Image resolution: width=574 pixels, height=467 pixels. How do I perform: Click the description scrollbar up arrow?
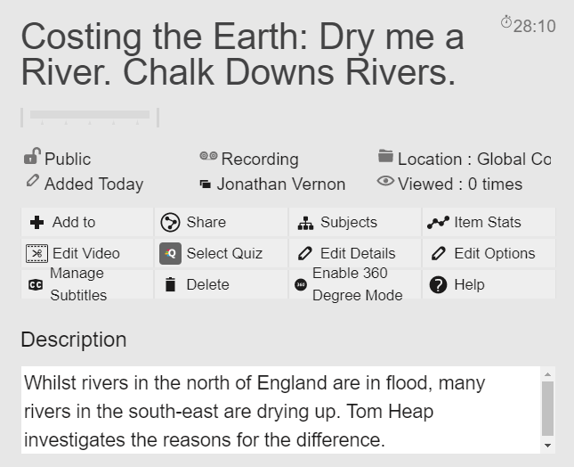click(x=547, y=374)
